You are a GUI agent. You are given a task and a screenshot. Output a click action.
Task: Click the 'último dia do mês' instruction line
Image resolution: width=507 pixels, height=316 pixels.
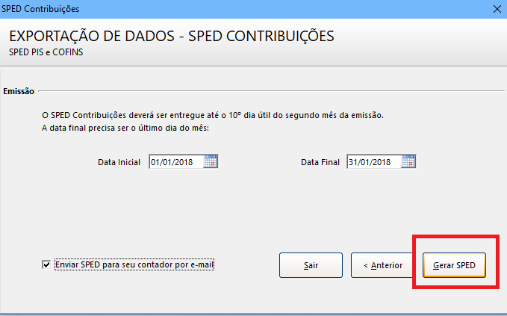click(x=125, y=128)
